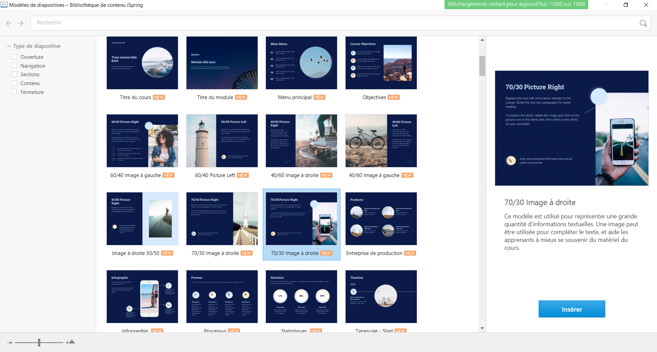Click the search magnifier icon

(643, 23)
